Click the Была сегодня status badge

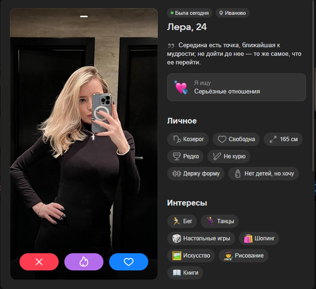point(189,13)
